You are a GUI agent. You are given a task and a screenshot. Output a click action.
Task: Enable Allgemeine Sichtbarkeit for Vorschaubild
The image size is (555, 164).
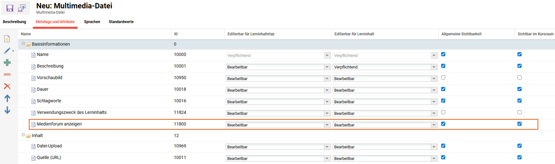tap(443, 78)
